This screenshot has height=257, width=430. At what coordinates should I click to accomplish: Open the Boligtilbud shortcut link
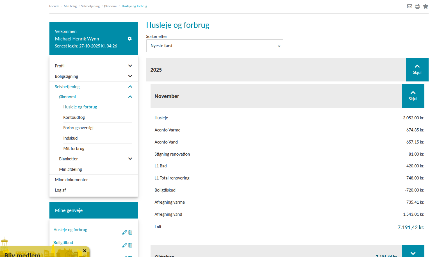[63, 243]
